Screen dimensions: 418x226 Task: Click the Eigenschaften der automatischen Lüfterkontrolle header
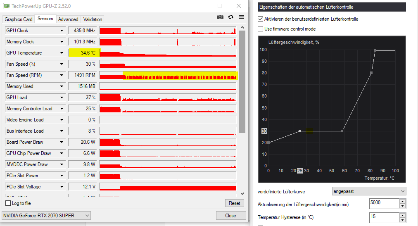[x=332, y=7]
